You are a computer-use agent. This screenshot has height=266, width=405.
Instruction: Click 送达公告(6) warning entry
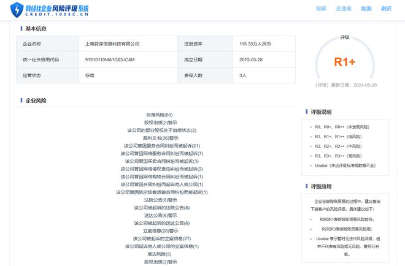click(160, 215)
